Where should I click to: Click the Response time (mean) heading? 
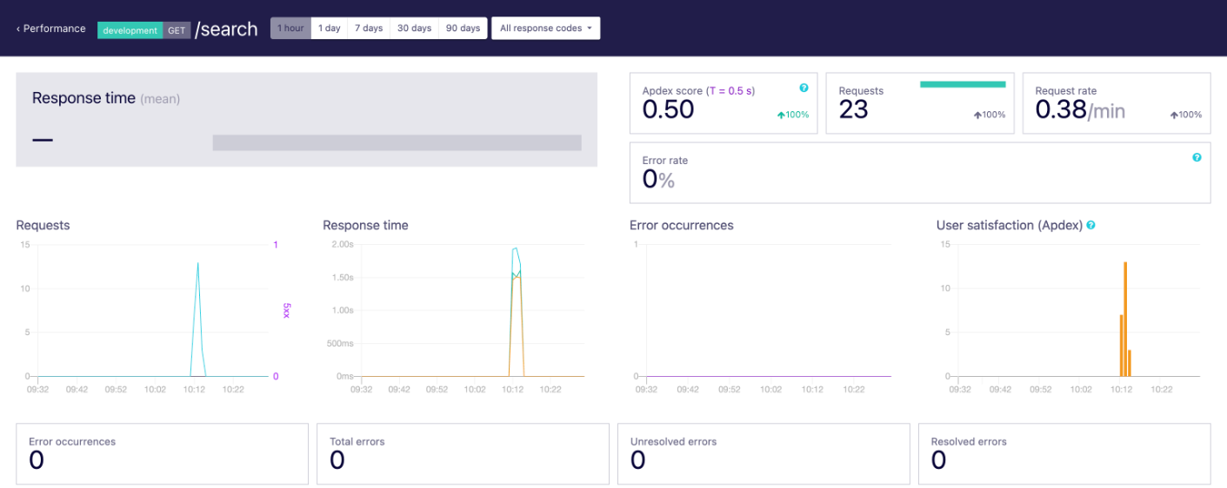[106, 98]
